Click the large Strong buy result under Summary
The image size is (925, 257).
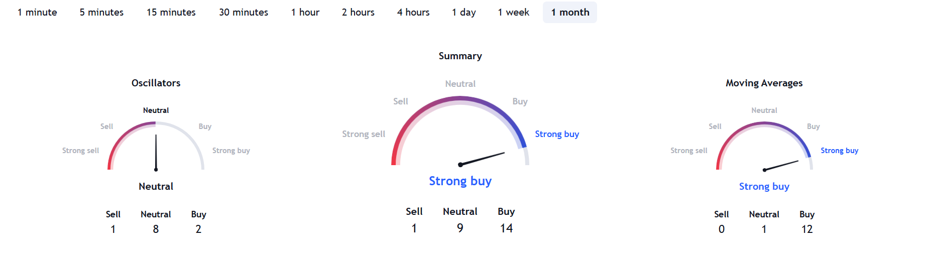[x=460, y=181]
